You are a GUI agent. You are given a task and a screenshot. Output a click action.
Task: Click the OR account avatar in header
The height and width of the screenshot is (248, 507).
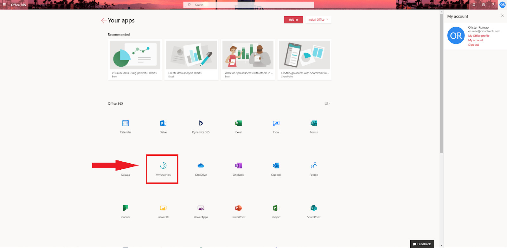pos(502,5)
